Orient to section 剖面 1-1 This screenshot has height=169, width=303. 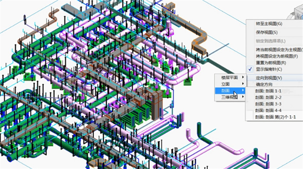click(x=268, y=91)
